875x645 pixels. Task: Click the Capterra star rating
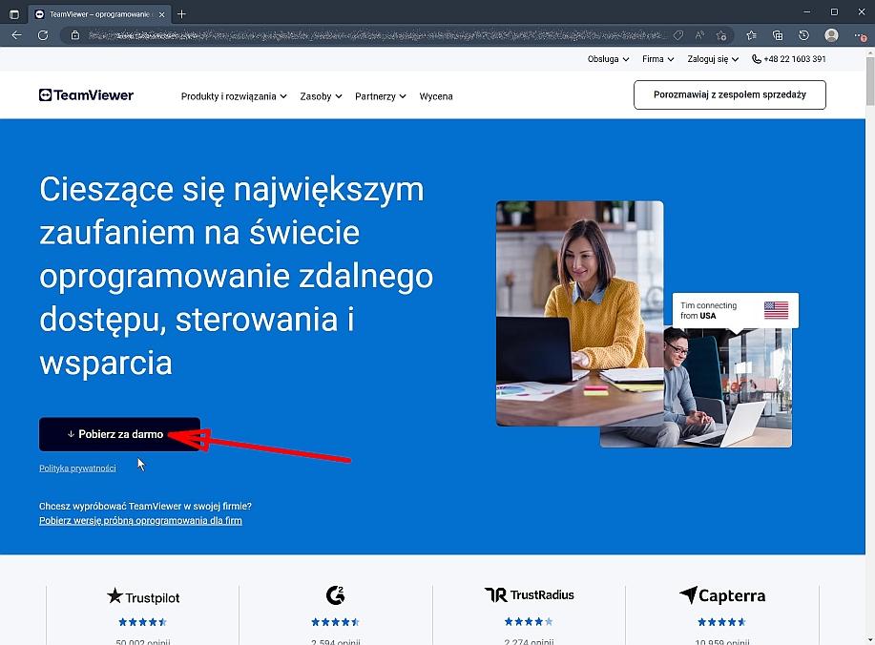click(721, 622)
